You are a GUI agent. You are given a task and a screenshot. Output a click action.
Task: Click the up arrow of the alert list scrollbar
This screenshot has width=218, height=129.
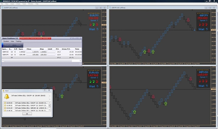click(50, 103)
